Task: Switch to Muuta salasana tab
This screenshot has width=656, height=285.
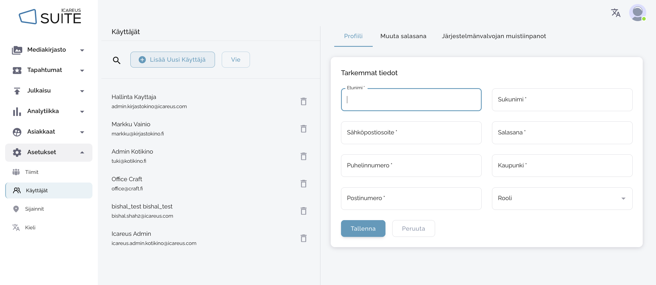Action: pos(403,36)
